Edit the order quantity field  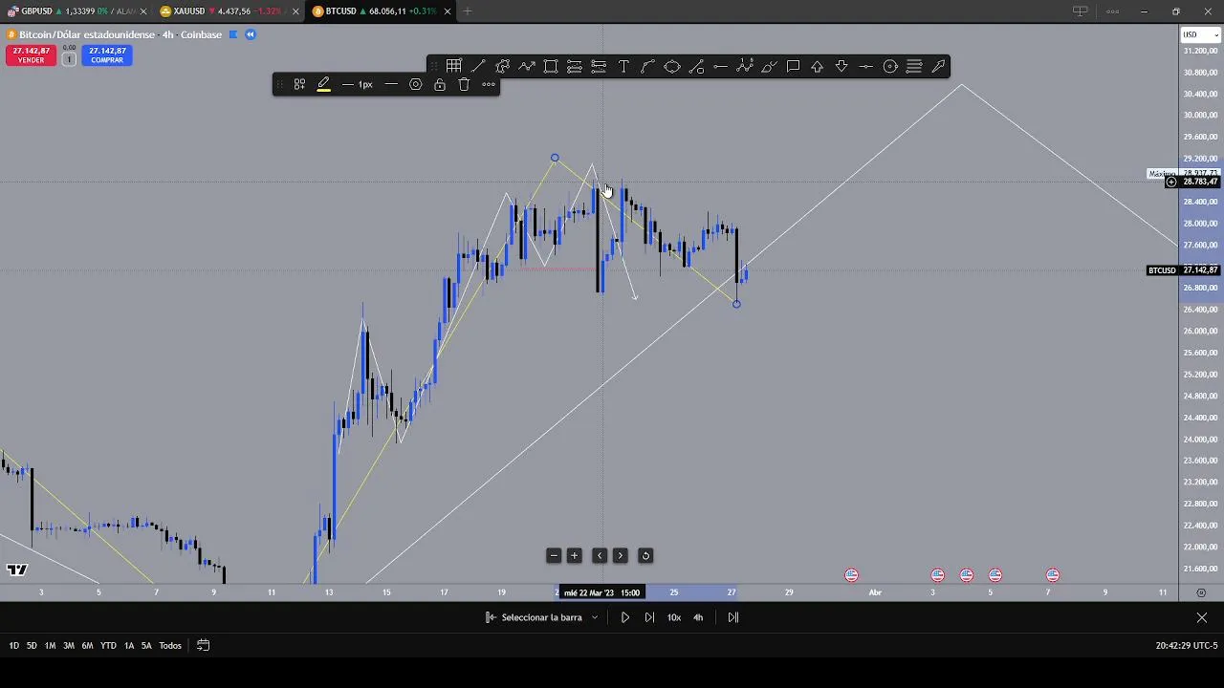[69, 59]
